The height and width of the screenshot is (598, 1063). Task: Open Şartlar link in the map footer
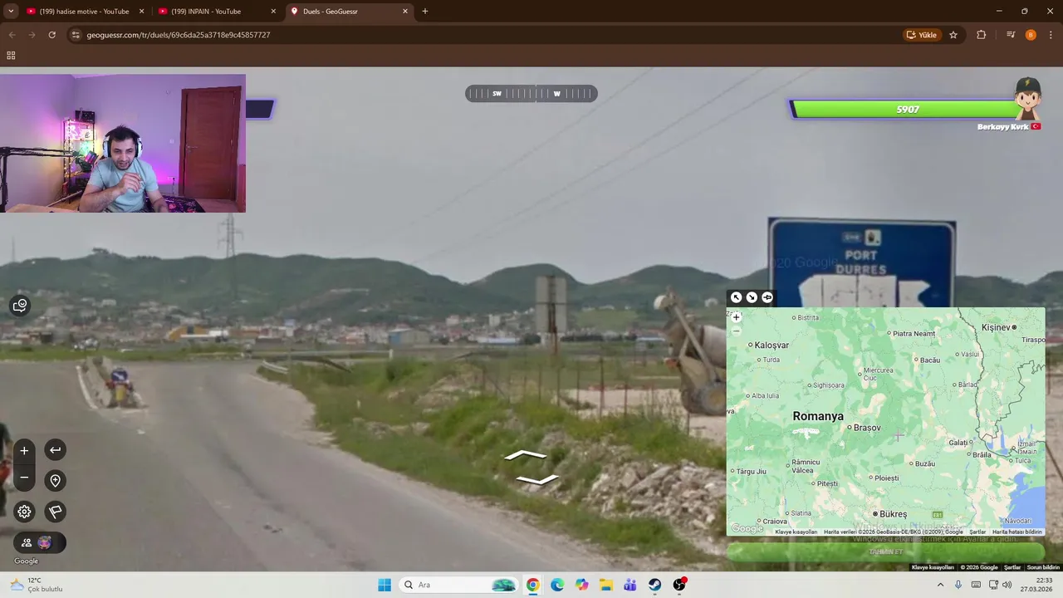coord(977,532)
